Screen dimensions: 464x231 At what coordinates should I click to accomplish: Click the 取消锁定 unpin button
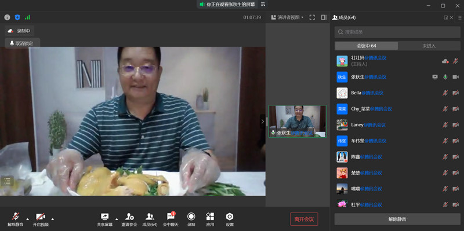click(22, 43)
